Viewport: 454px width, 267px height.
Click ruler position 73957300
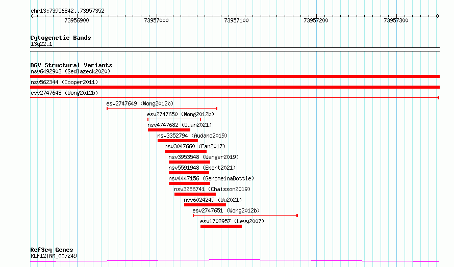pos(396,20)
